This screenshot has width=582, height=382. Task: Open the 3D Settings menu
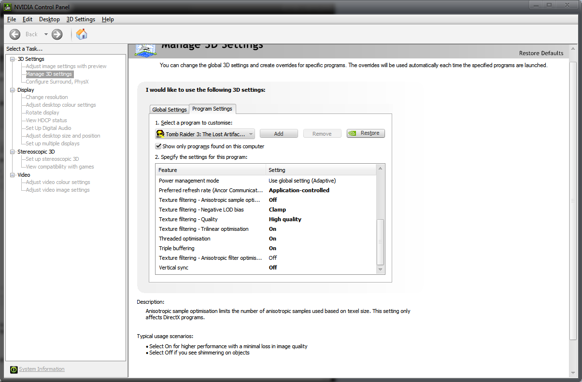click(81, 19)
